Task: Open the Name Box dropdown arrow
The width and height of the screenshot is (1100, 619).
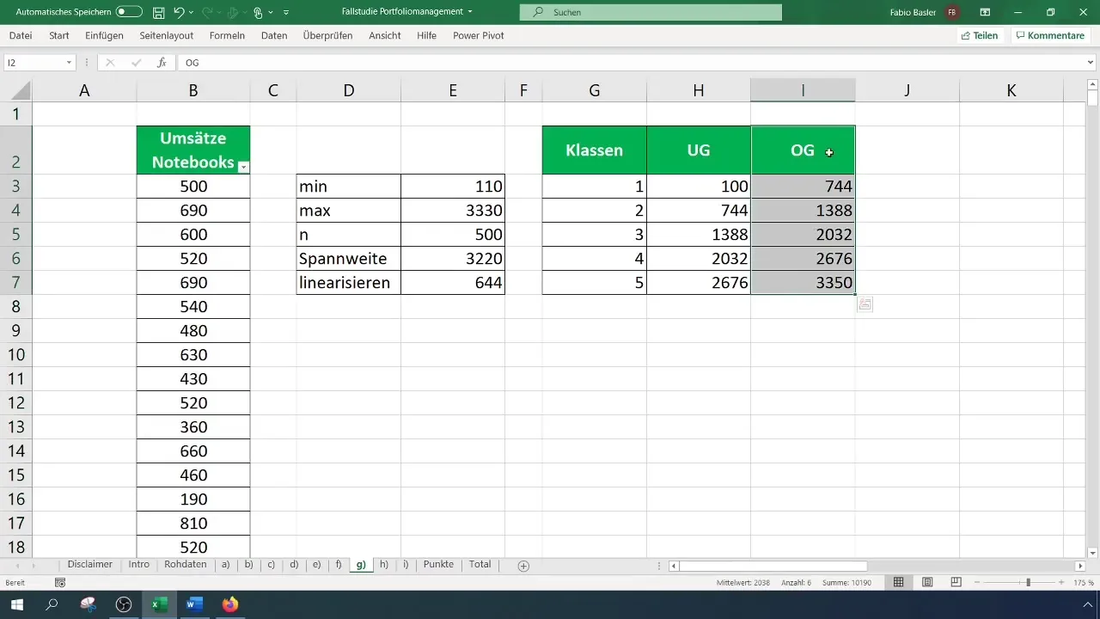Action: pyautogui.click(x=69, y=63)
